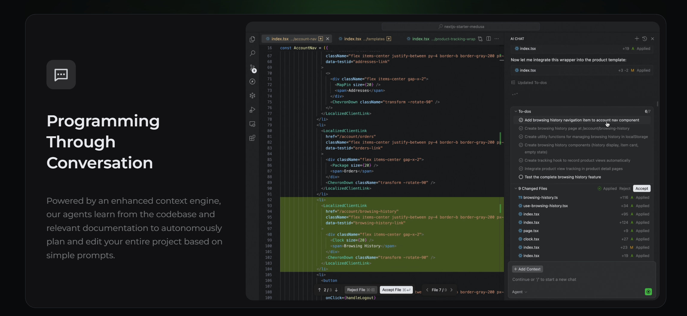
Task: Click the Accept File button
Action: (x=396, y=290)
